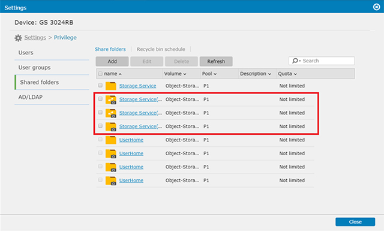Open the Storage Service folder link
This screenshot has height=232, width=384.
137,86
